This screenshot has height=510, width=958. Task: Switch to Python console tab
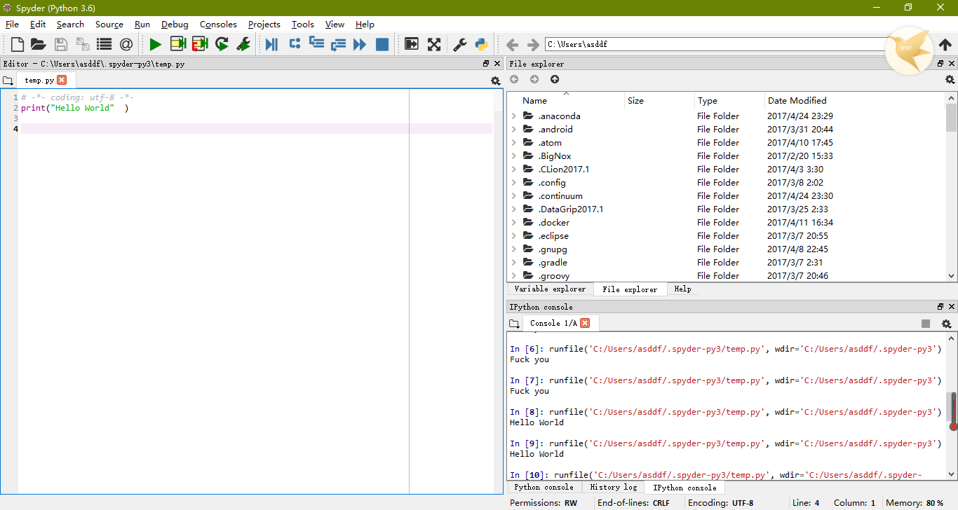tap(544, 487)
